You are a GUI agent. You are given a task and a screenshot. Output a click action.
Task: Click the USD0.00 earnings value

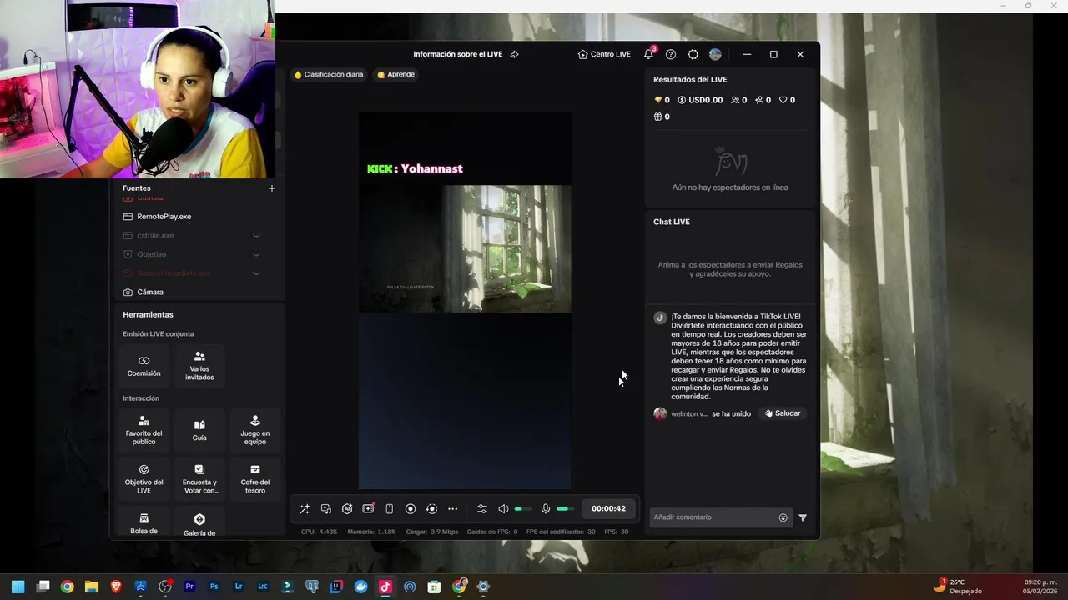pyautogui.click(x=700, y=100)
